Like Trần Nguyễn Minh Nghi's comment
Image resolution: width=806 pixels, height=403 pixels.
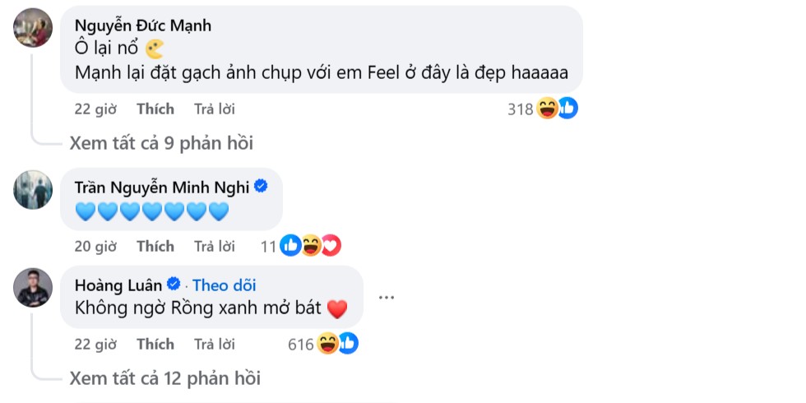pos(155,246)
